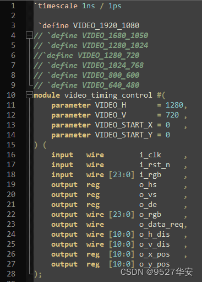202x282 pixels.
Task: Click the o_data_req output signal name
Action: pyautogui.click(x=161, y=225)
